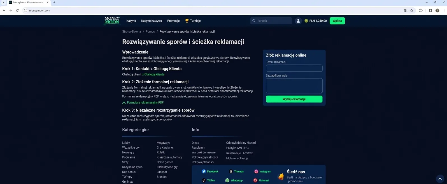This screenshot has height=184, width=447.
Task: Open the Instagram social link
Action: (263, 171)
